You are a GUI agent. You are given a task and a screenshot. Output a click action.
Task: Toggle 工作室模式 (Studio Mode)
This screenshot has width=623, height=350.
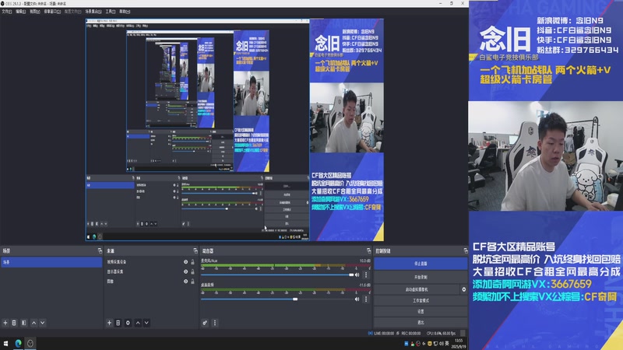pos(421,300)
